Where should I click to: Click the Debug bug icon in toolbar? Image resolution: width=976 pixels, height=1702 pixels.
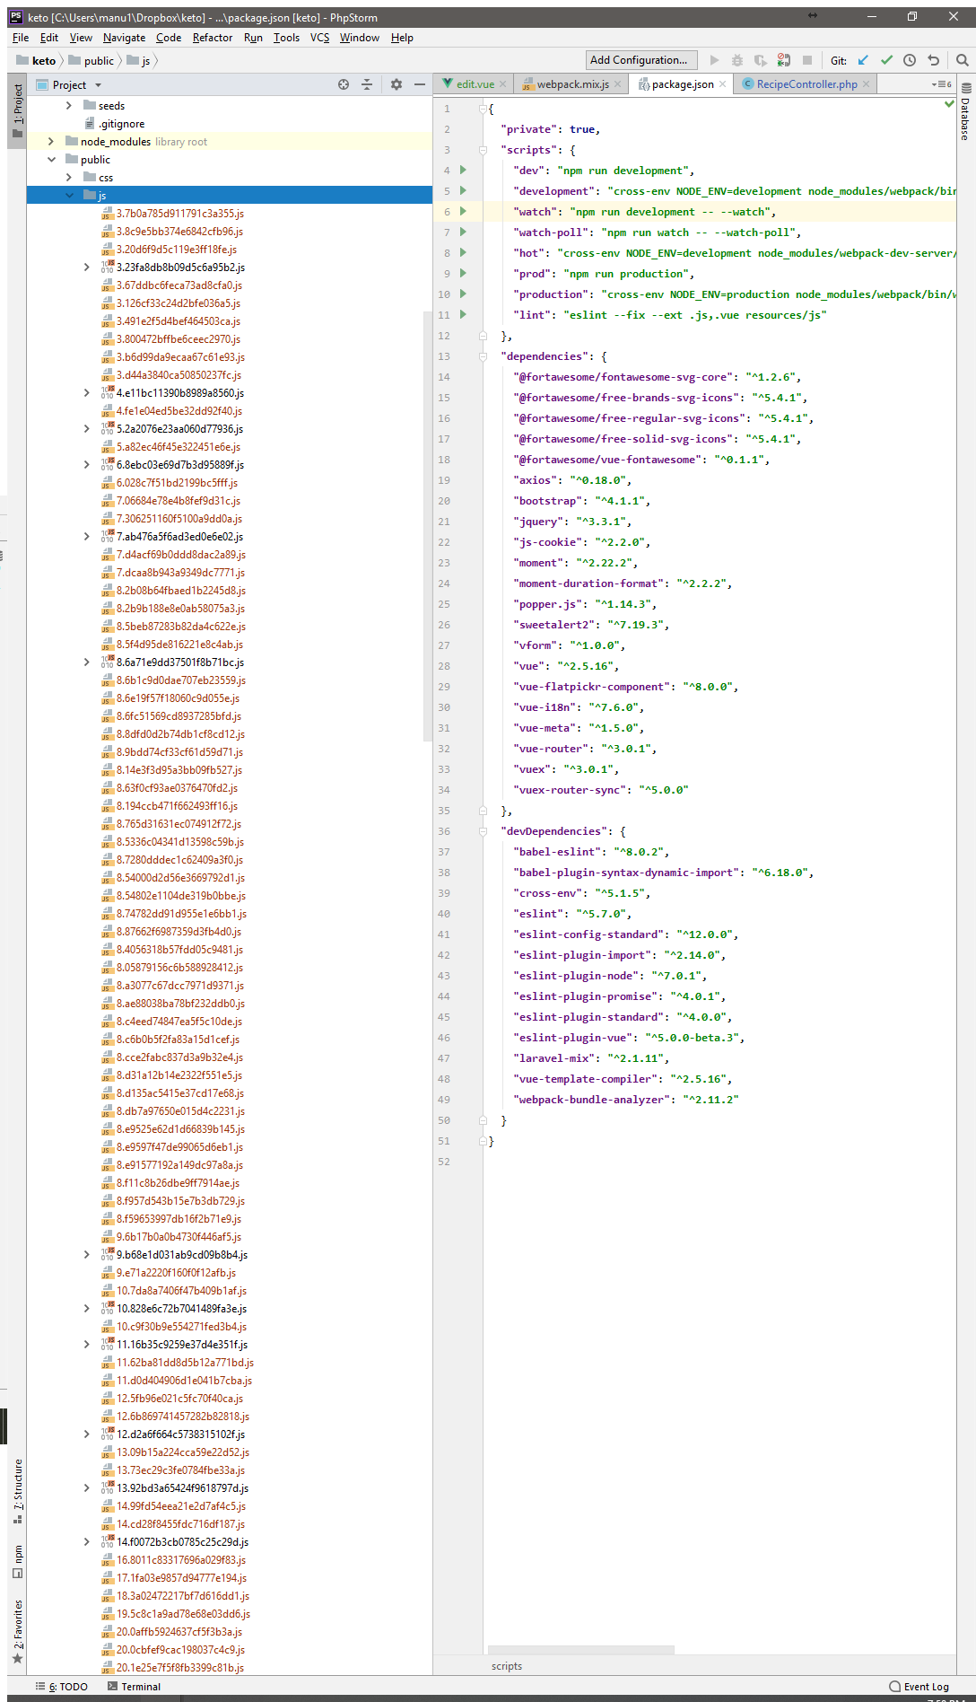pos(737,60)
